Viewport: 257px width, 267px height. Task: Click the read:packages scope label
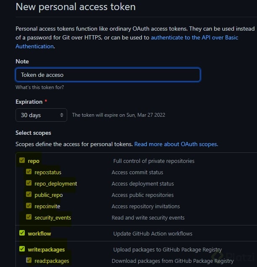tap(52, 261)
